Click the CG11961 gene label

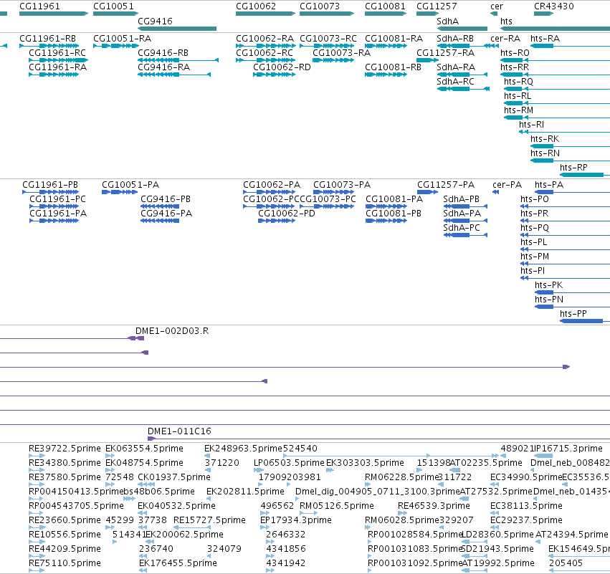[39, 6]
